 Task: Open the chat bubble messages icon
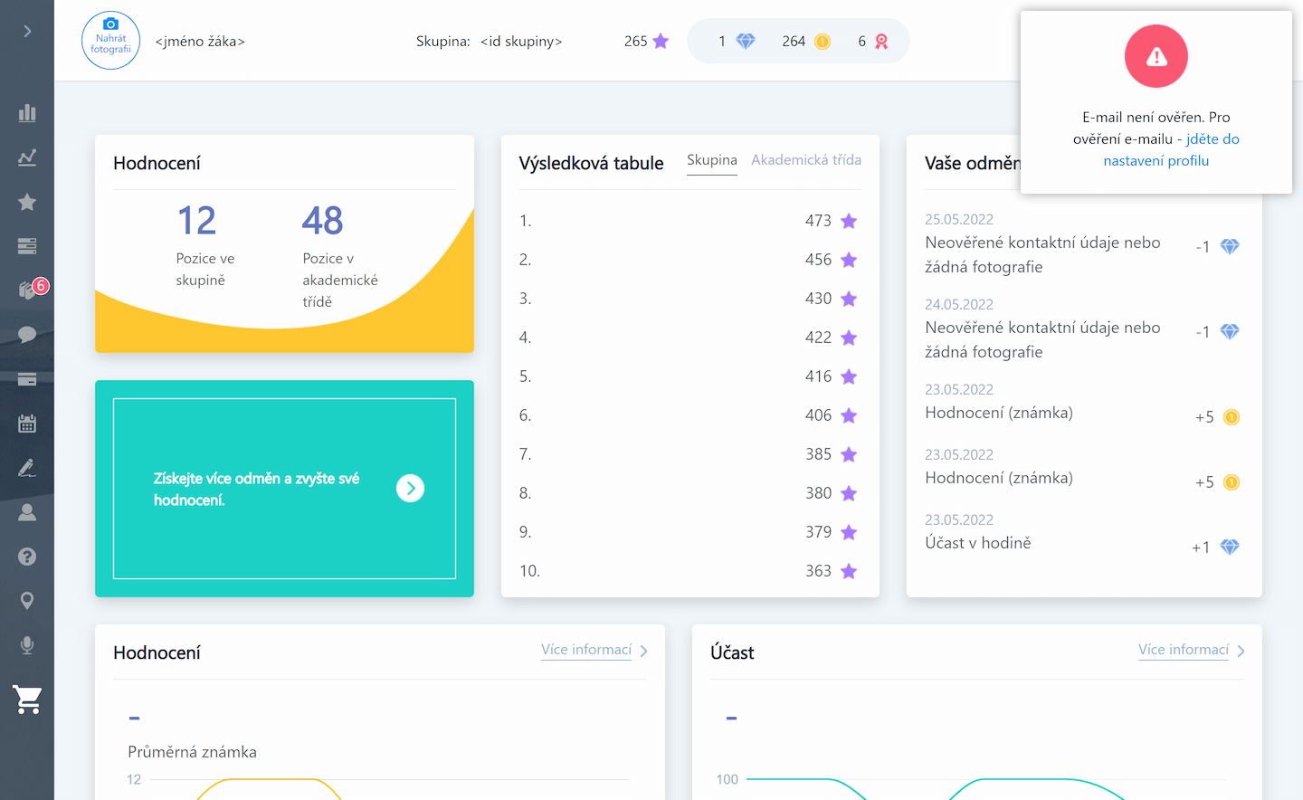(x=27, y=335)
